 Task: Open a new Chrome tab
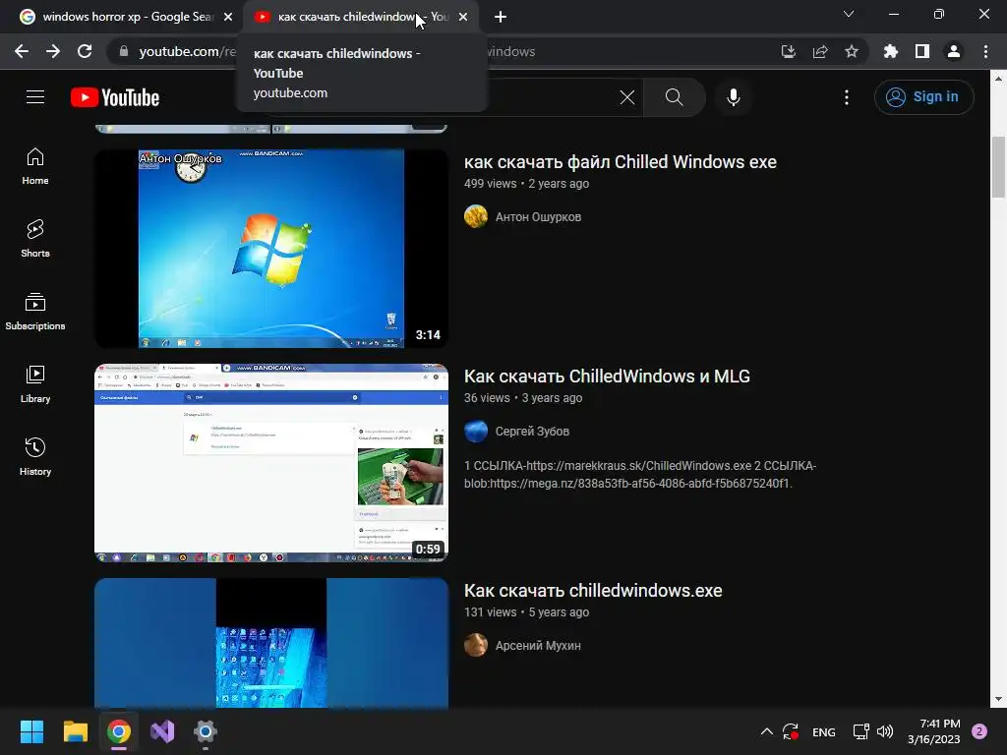pos(501,17)
